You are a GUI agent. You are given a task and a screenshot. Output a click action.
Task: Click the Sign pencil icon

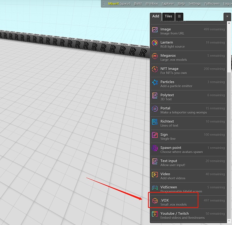155,135
